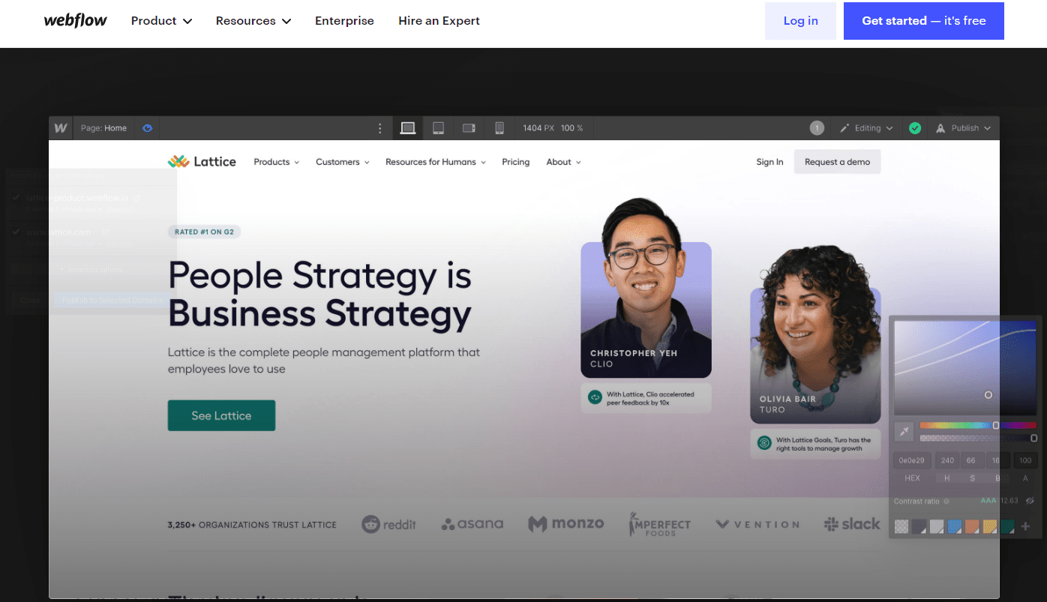Open the Product menu in Webflow header
The image size is (1047, 602).
(161, 21)
